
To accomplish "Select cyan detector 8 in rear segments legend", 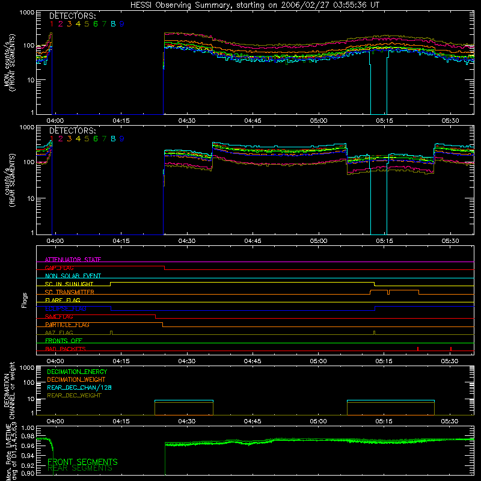I will coord(113,139).
